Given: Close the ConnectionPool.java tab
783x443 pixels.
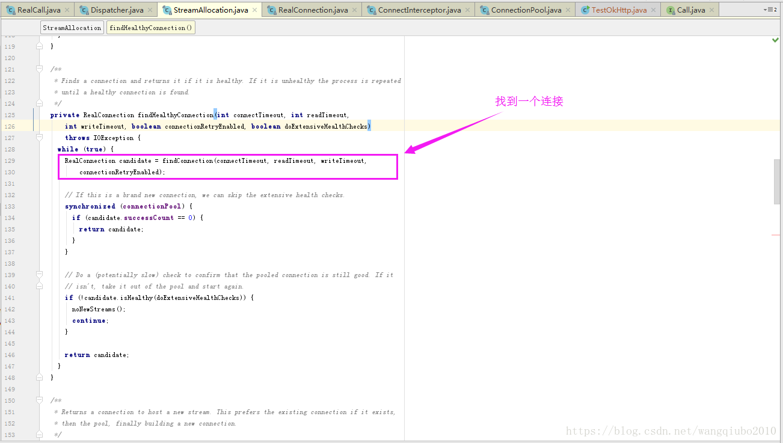Looking at the screenshot, I should [x=568, y=10].
